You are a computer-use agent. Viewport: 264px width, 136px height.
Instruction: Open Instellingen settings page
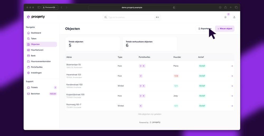[41, 73]
